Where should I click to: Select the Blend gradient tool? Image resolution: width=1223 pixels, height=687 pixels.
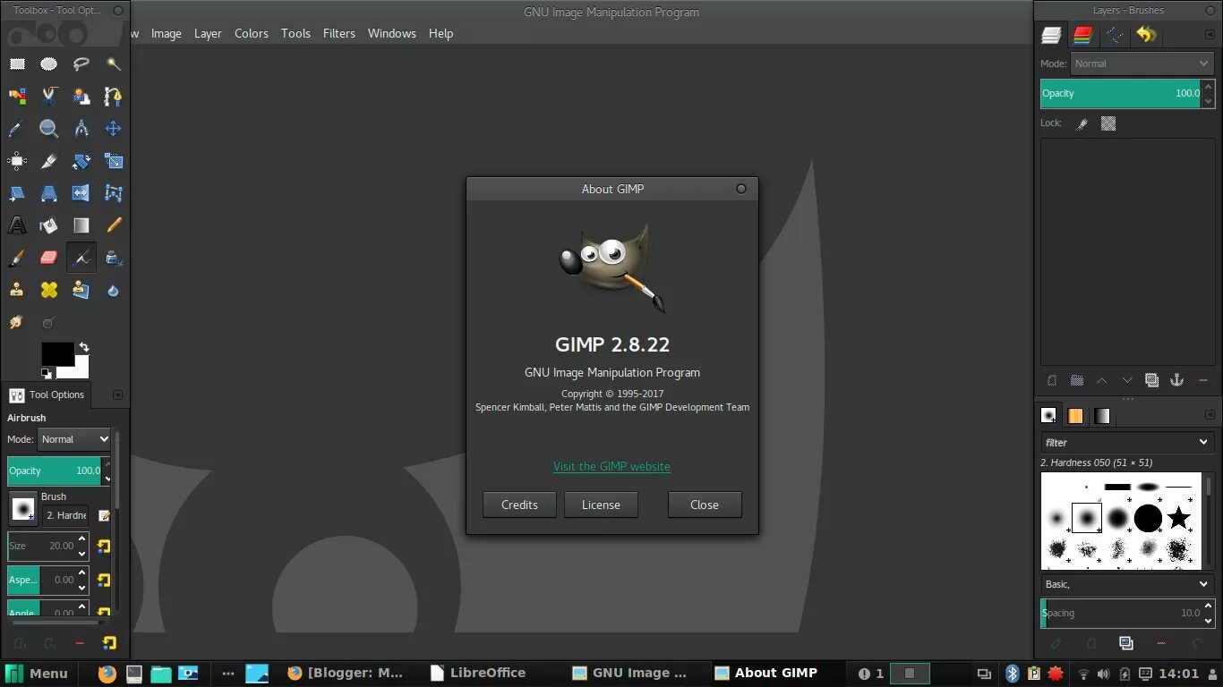(x=81, y=225)
